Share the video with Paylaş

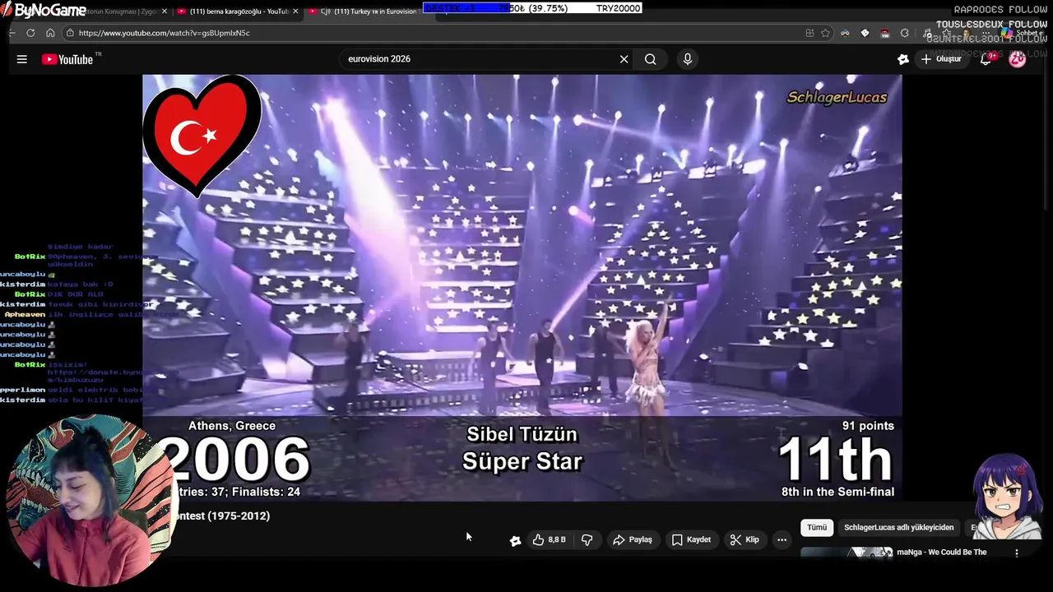(x=633, y=540)
